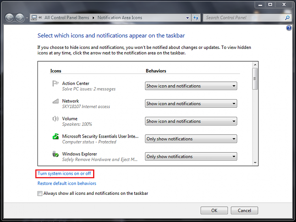Click the Cancel button
This screenshot has height=222, width=296.
pyautogui.click(x=244, y=211)
